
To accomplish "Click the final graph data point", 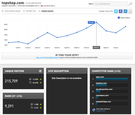I will (126, 27).
